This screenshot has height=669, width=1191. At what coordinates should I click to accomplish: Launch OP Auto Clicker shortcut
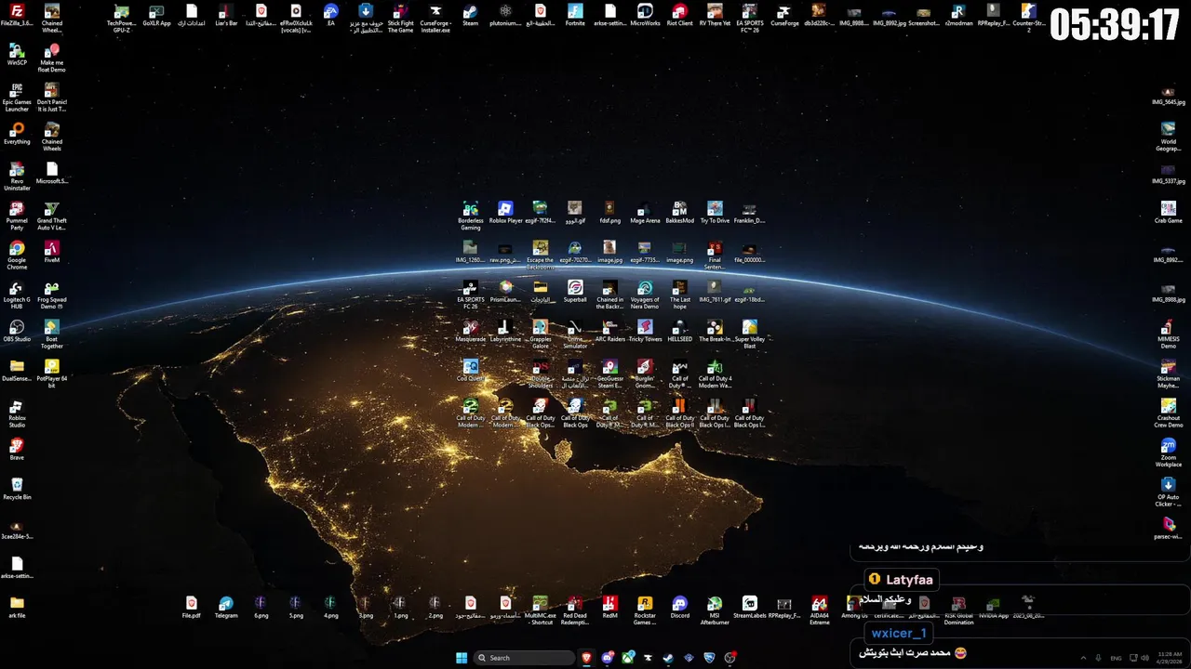[1169, 492]
